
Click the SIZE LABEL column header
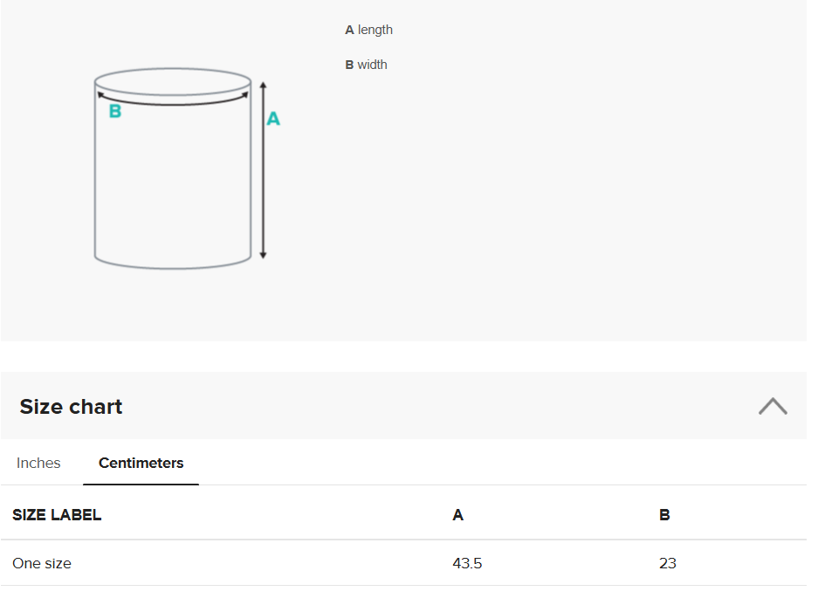pyautogui.click(x=57, y=515)
